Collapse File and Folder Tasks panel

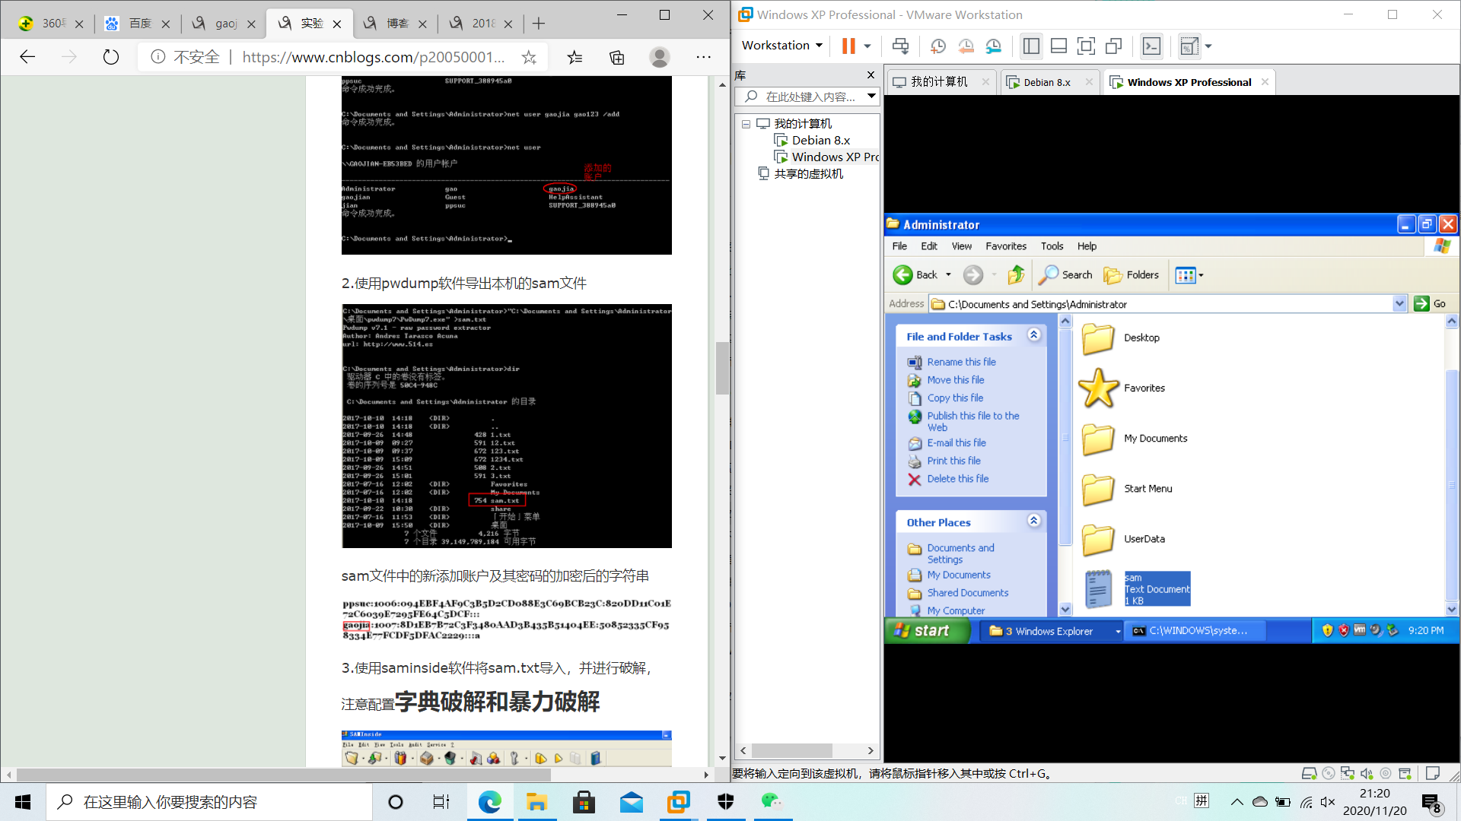[x=1033, y=335]
